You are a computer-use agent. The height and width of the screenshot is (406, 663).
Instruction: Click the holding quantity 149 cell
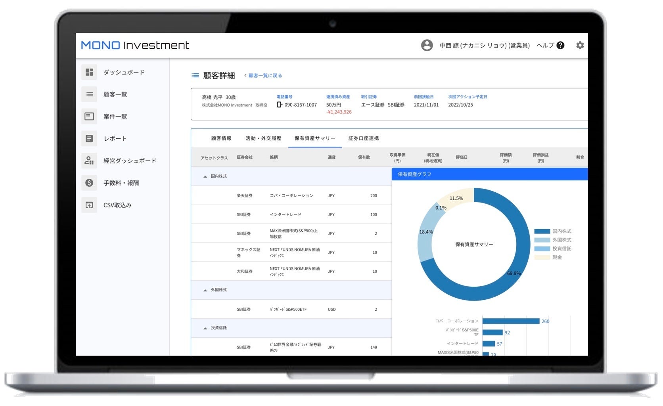tap(374, 347)
